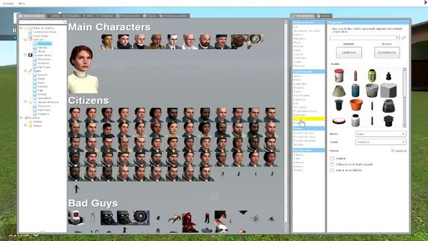Spawn the headcrab icon in Bad Guys

174,219
